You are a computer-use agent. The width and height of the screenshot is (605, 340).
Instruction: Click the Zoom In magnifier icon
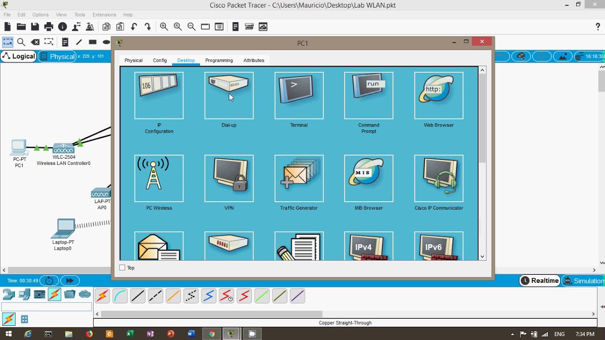click(164, 27)
